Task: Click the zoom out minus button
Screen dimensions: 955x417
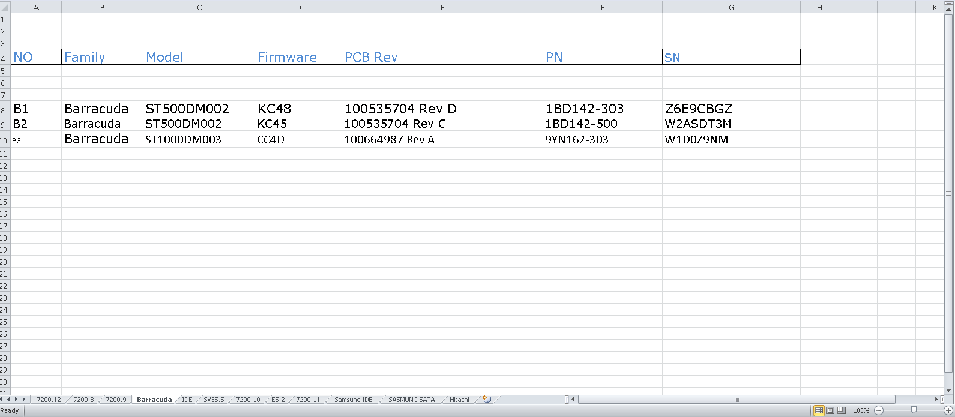Action: coord(879,410)
